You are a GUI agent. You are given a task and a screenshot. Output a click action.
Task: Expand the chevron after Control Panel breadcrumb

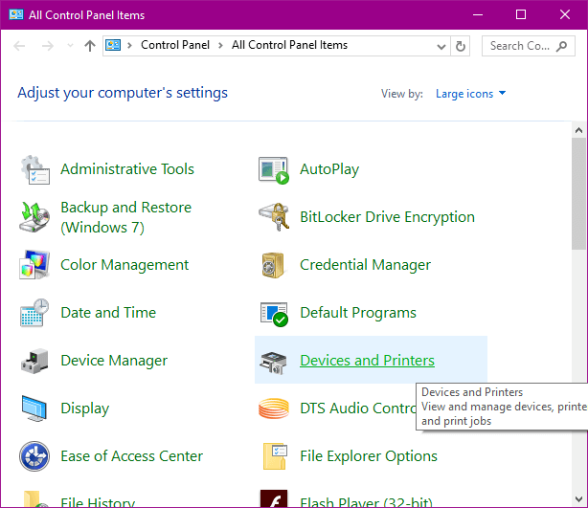(x=220, y=46)
